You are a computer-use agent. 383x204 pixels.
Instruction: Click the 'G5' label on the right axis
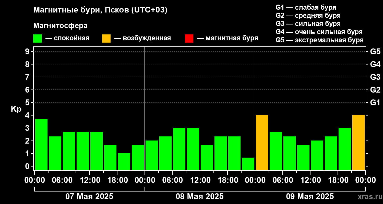pos(375,52)
